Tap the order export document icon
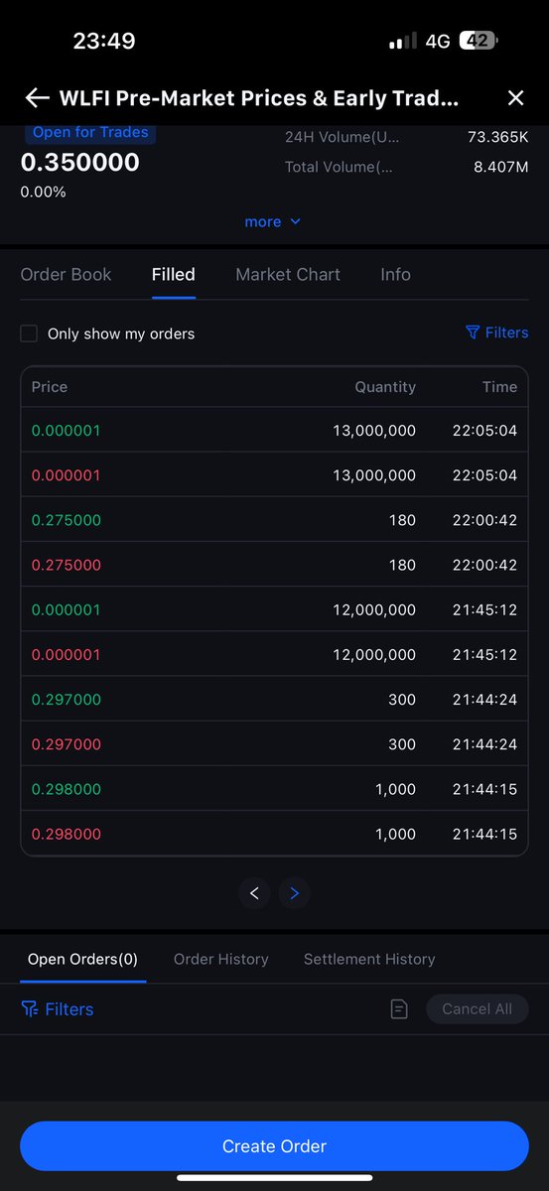 [399, 1009]
